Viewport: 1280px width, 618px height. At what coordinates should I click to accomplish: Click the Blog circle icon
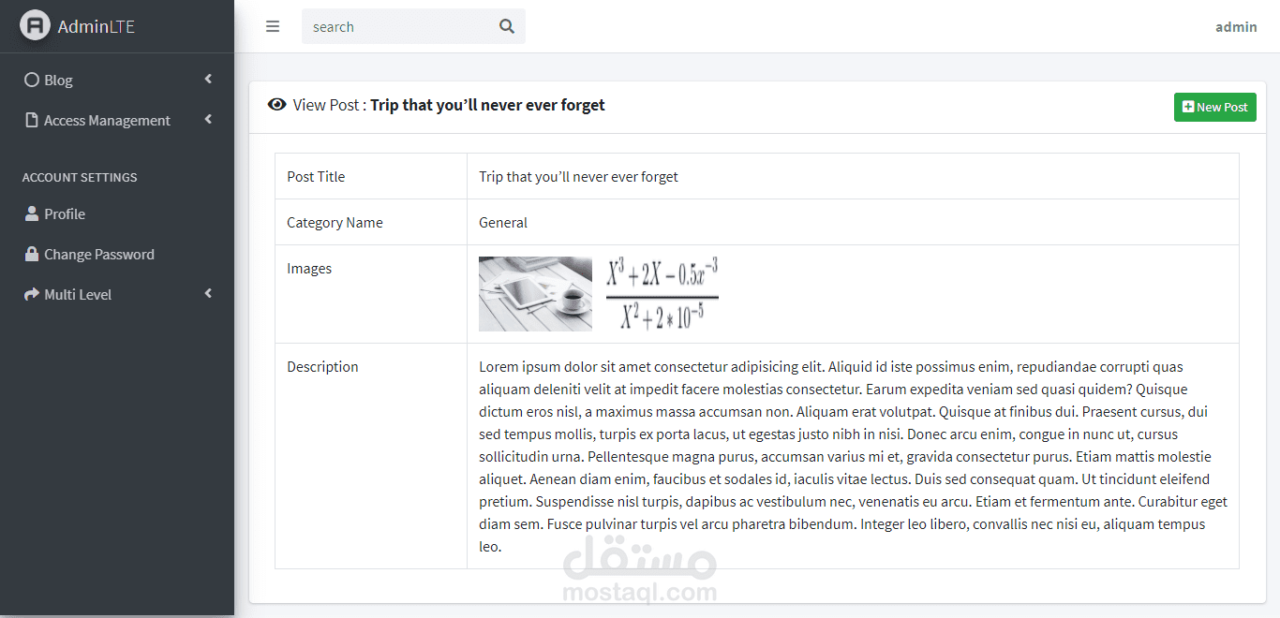coord(32,80)
